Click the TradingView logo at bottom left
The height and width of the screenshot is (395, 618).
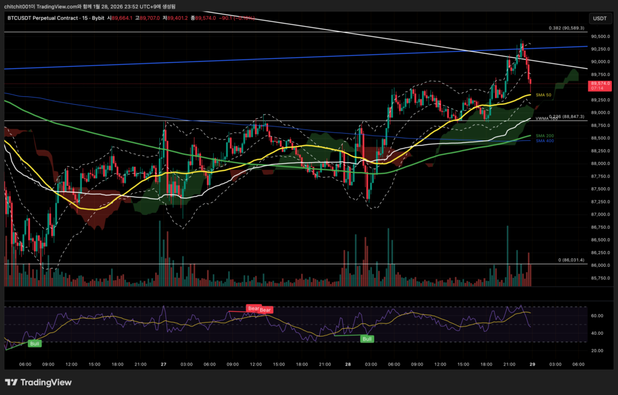(38, 382)
